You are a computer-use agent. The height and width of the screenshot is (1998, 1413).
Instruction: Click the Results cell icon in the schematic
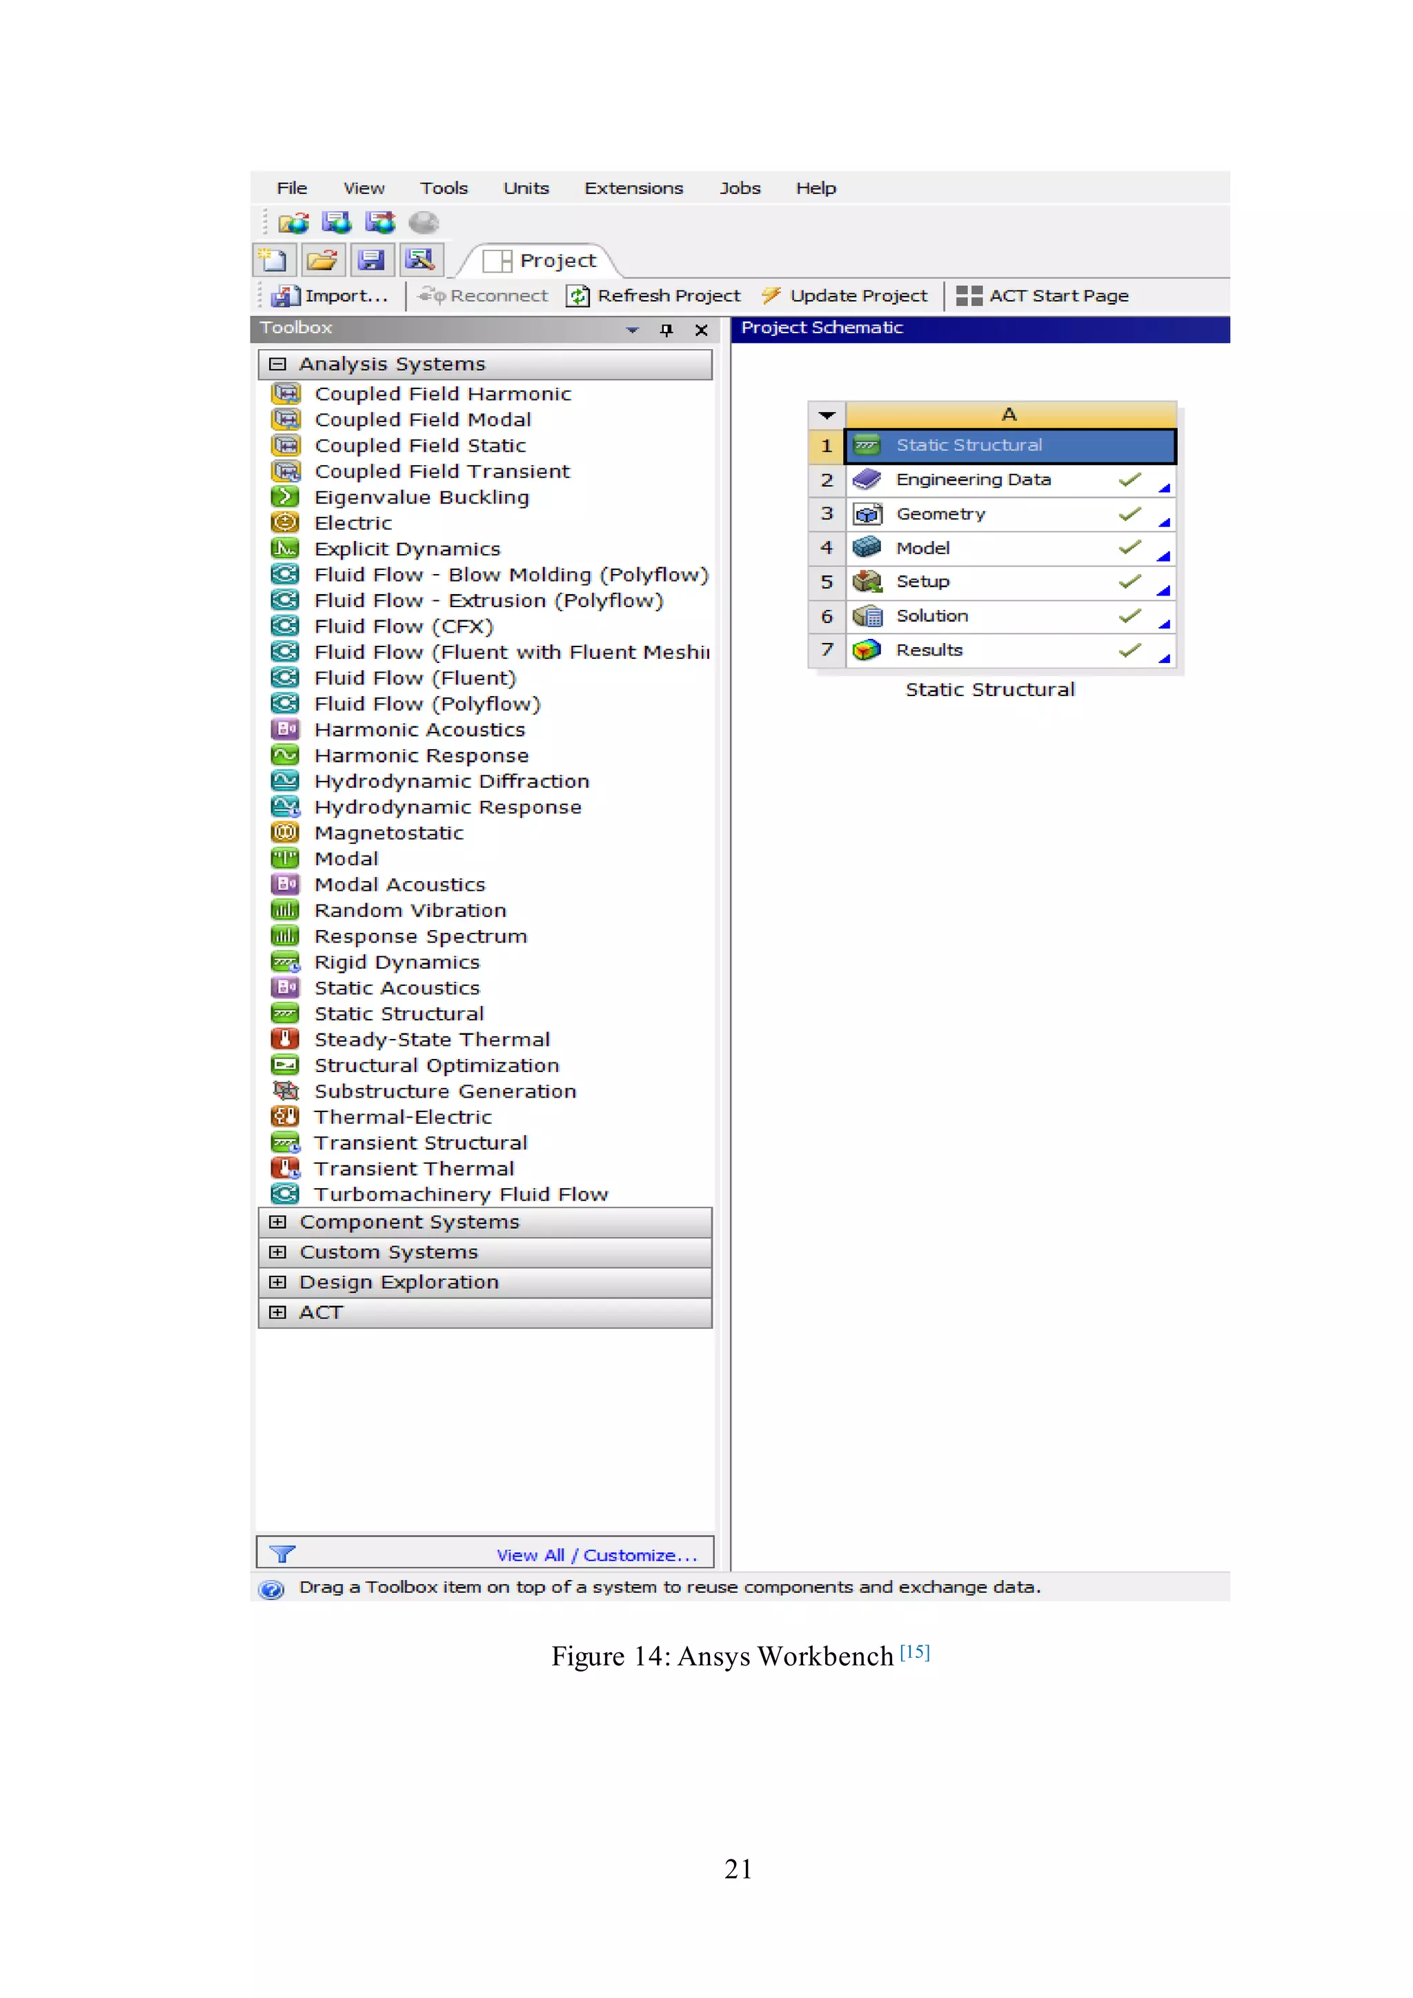tap(867, 650)
